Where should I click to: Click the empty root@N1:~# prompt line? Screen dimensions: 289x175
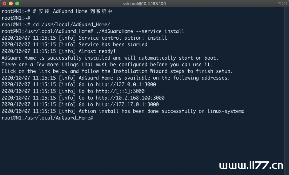click(x=16, y=18)
